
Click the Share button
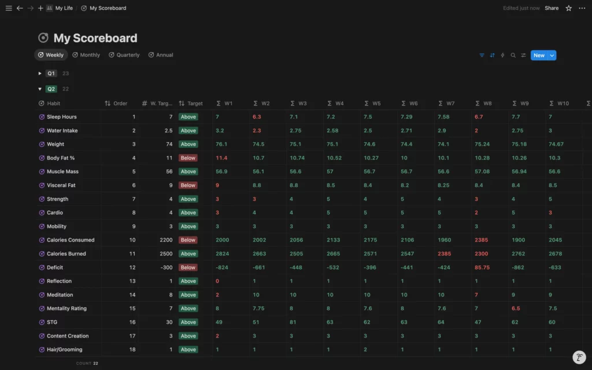[x=552, y=8]
